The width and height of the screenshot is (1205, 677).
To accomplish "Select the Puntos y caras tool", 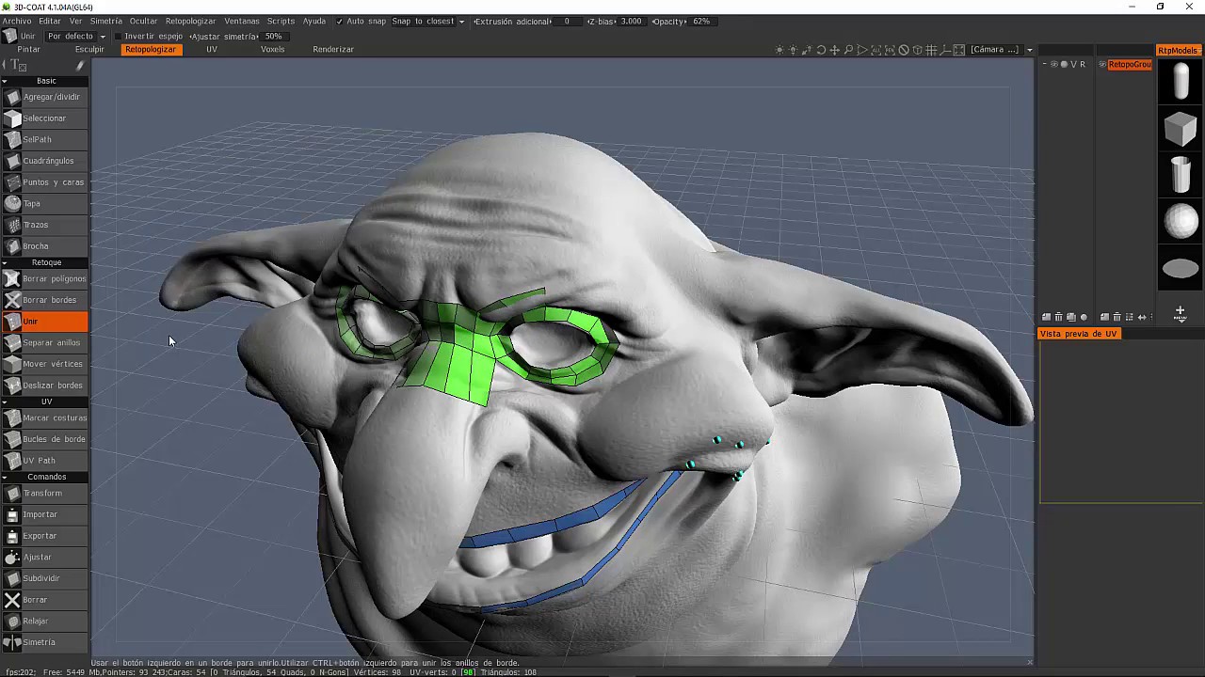I will pyautogui.click(x=44, y=182).
